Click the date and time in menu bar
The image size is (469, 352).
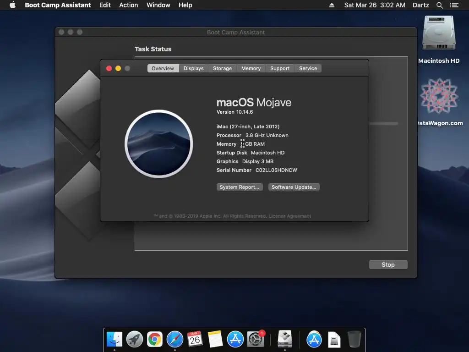375,5
